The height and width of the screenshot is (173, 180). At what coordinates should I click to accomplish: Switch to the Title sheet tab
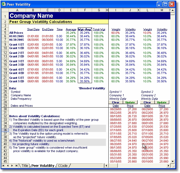point(25,166)
